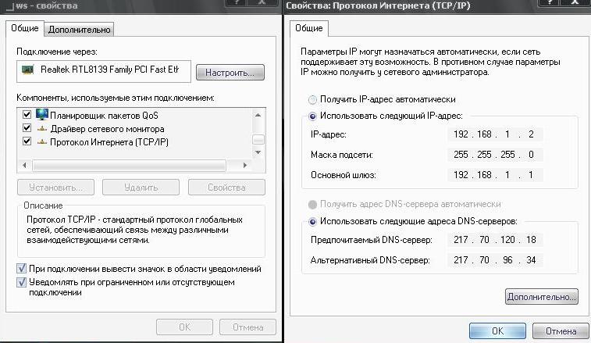Toggle the notification area icon checkbox
Screen dimensions: 591x343
(x=22, y=269)
